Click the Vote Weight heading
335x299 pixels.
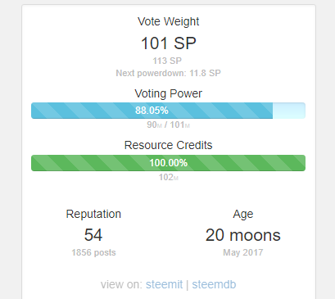[x=169, y=21]
